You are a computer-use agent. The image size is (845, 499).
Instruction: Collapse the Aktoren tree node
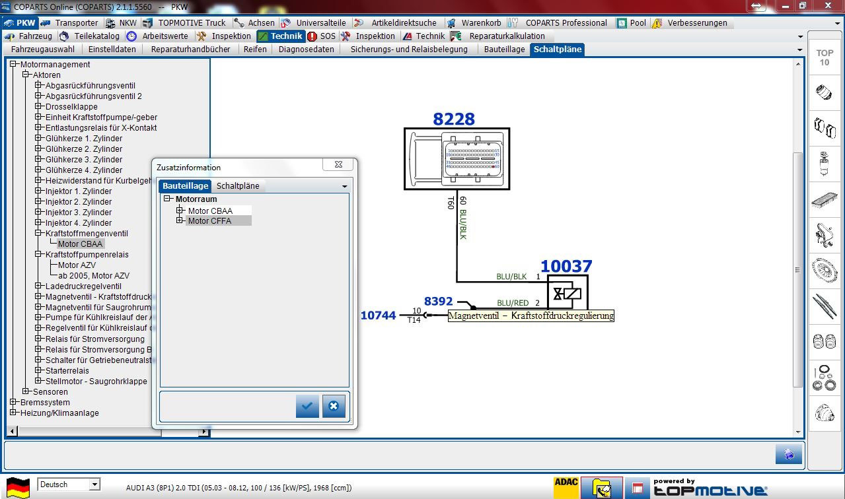(x=26, y=75)
